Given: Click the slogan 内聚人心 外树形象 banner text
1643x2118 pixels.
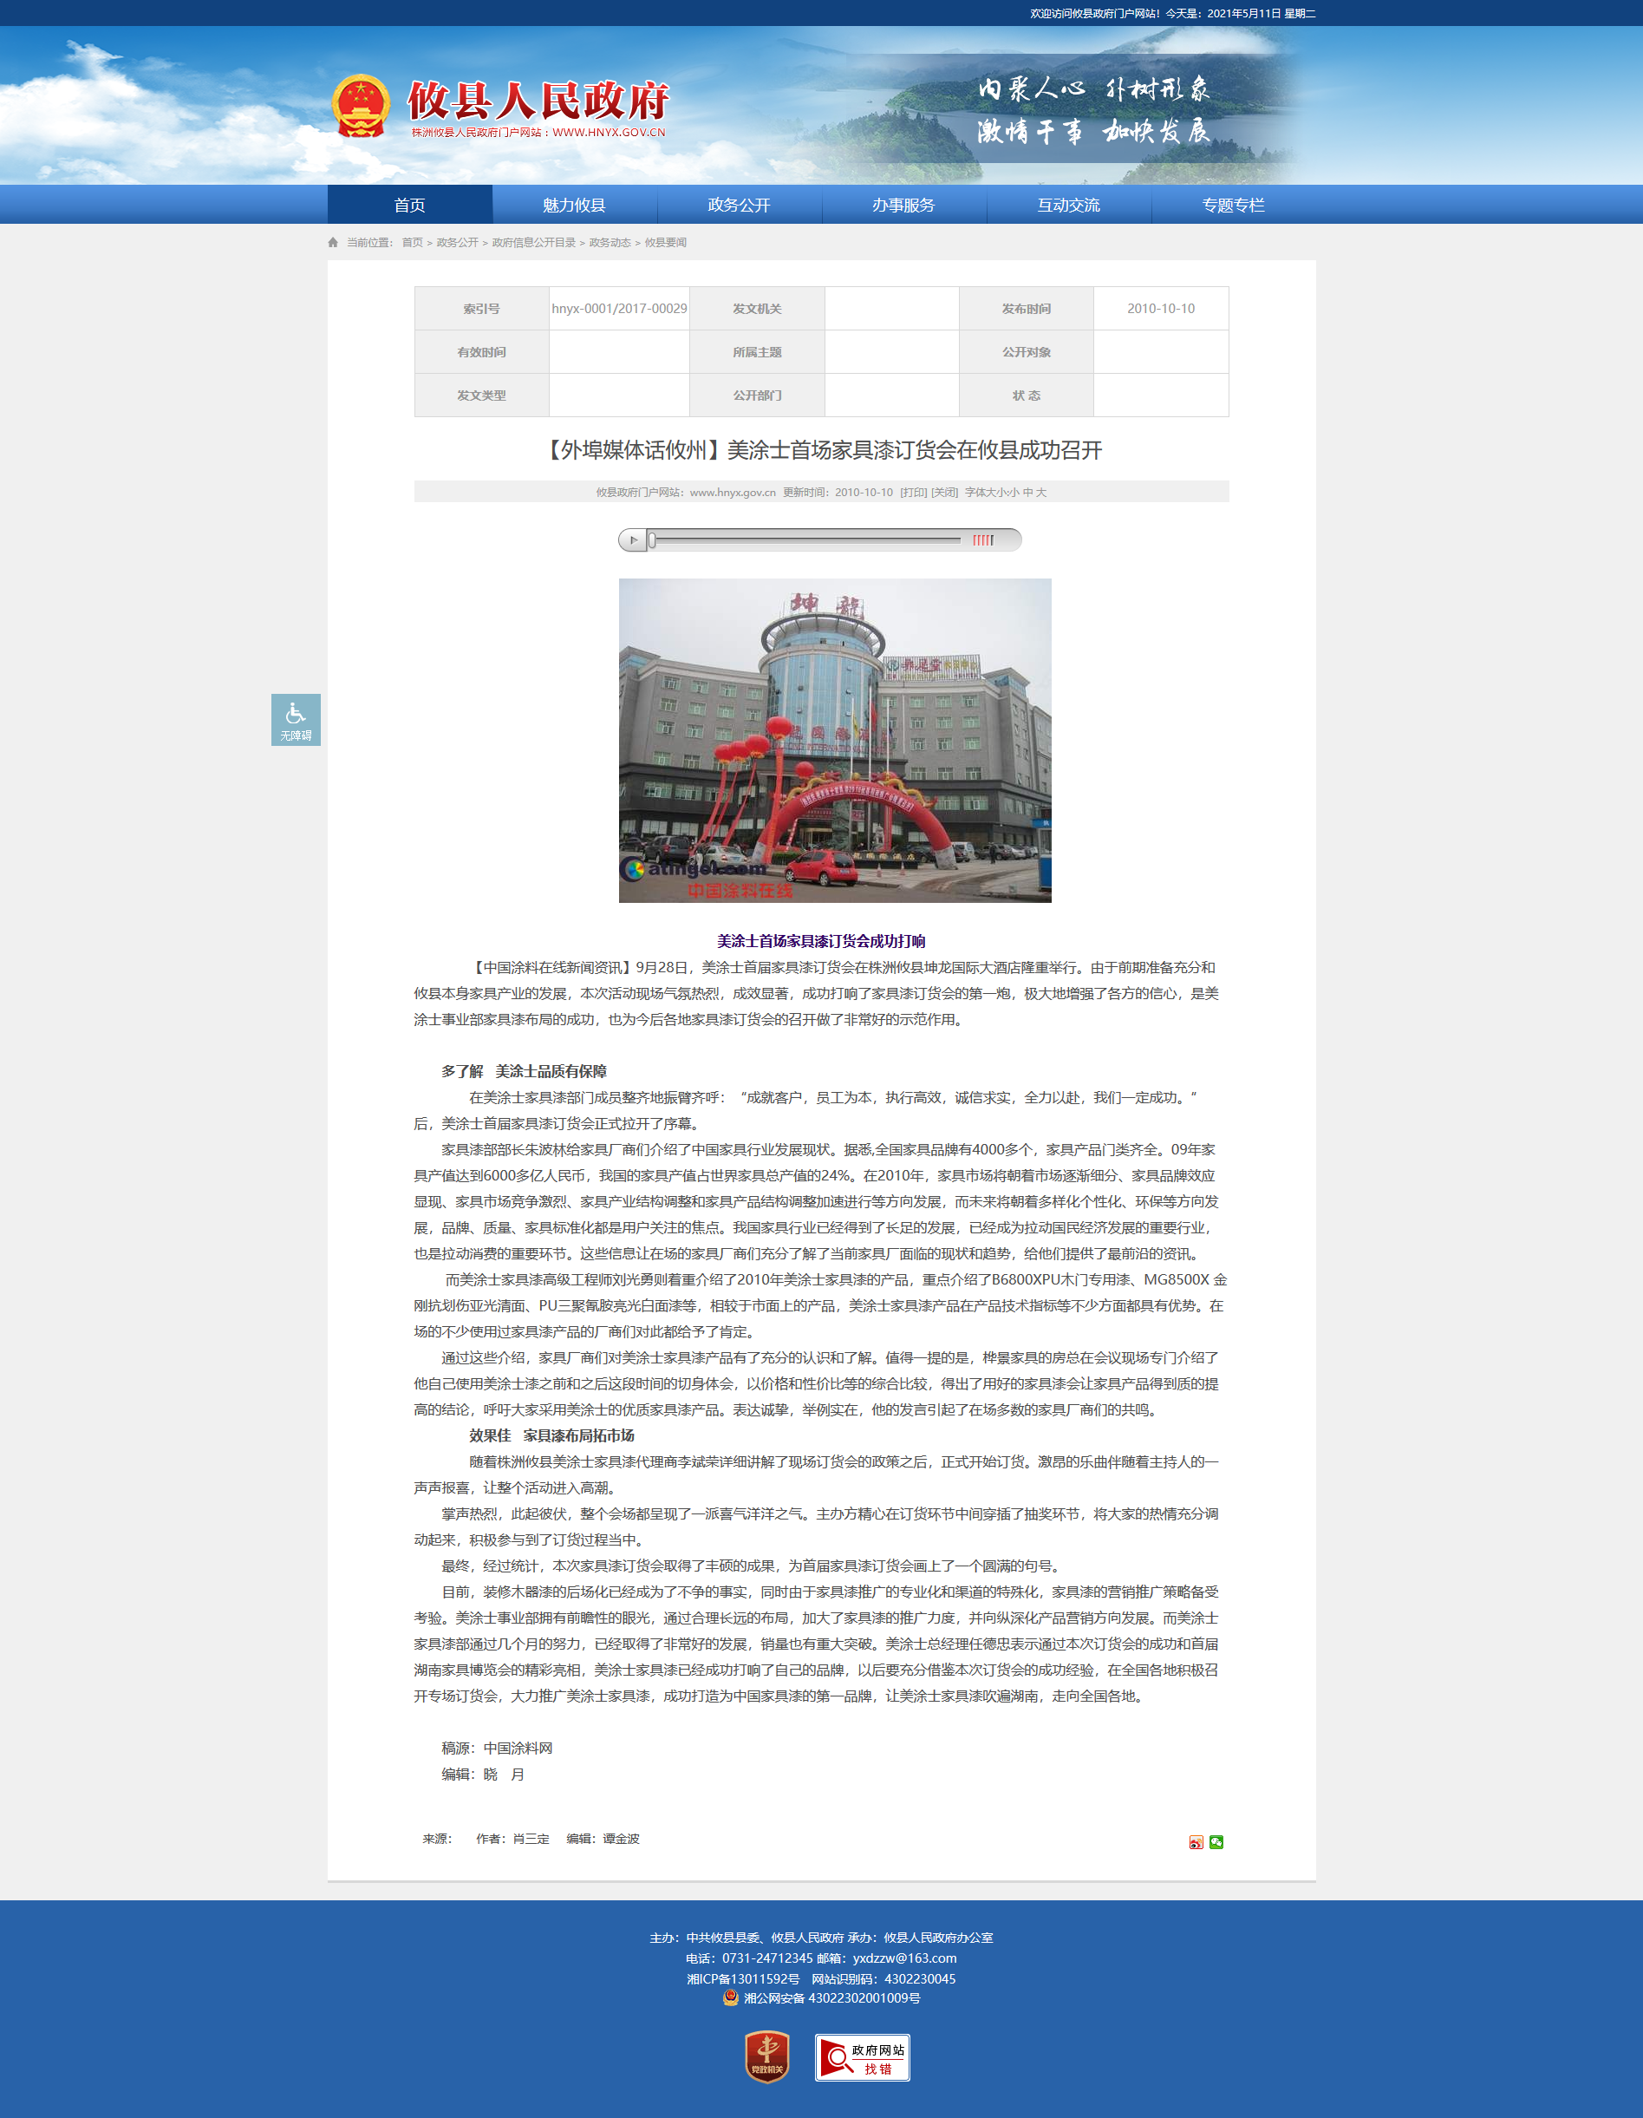Looking at the screenshot, I should (1093, 89).
